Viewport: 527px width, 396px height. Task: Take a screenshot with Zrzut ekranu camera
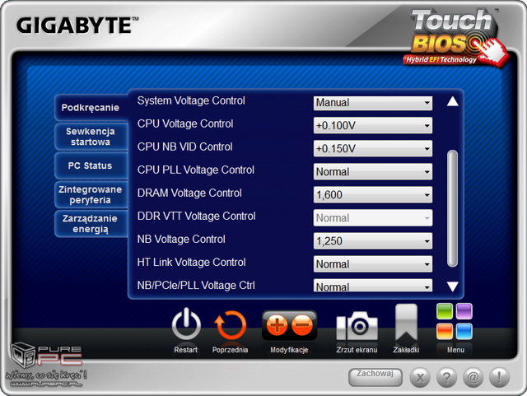(357, 327)
